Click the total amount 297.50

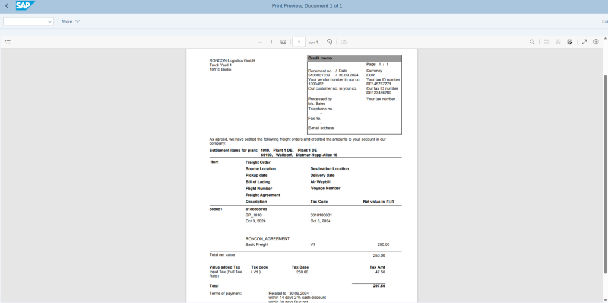click(379, 286)
